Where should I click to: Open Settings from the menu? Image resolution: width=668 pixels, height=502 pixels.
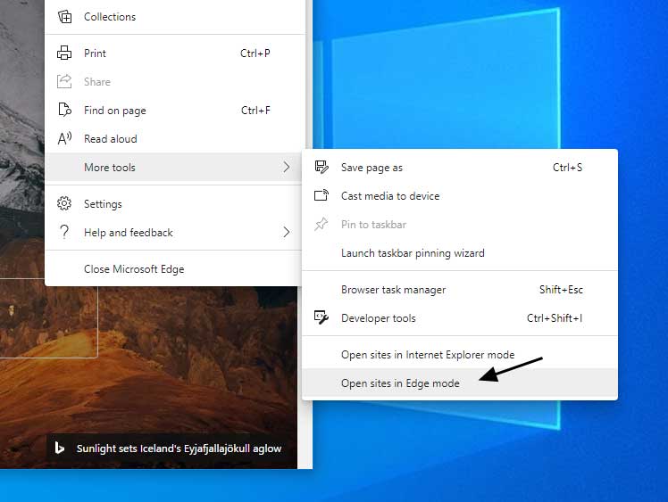click(x=175, y=204)
